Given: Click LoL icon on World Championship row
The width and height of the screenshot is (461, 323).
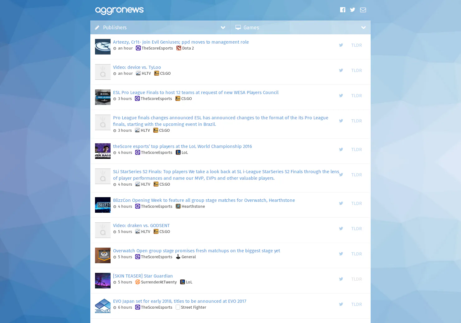Looking at the screenshot, I should pos(178,153).
